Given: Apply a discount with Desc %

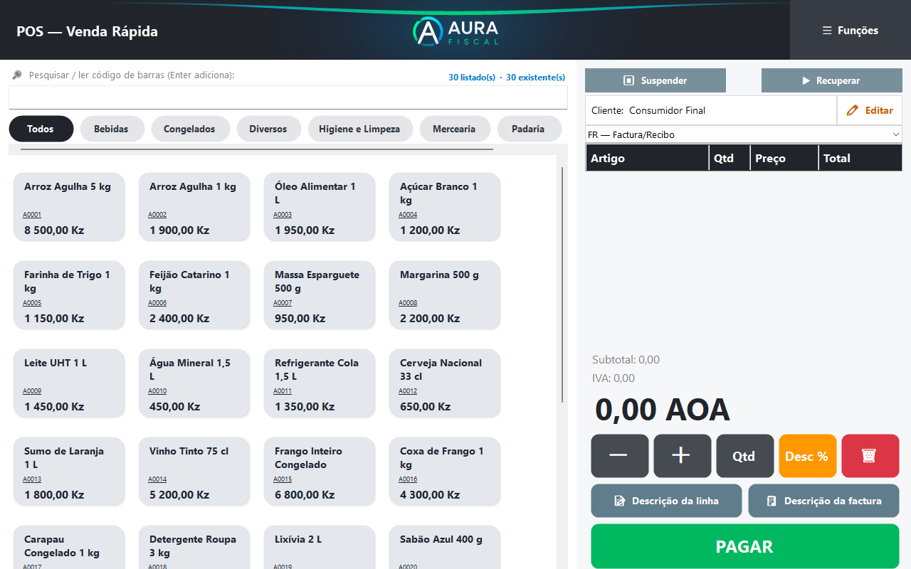Looking at the screenshot, I should [x=807, y=456].
